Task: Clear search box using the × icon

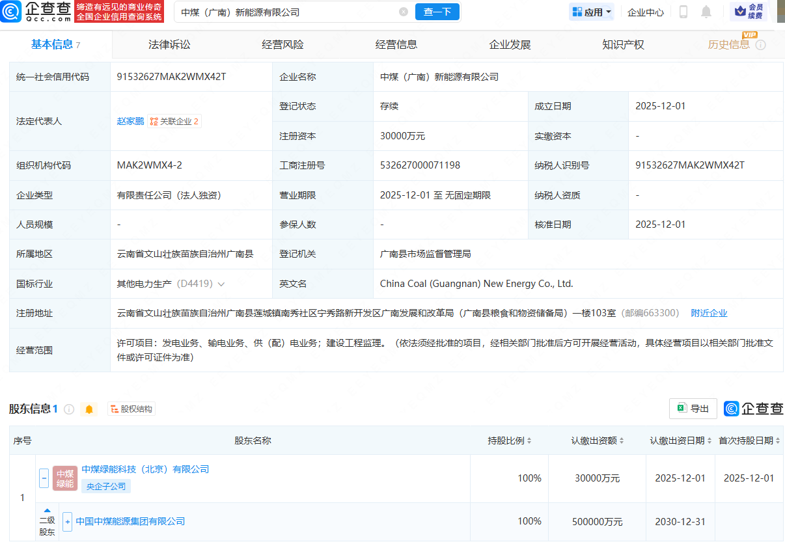Action: [x=403, y=11]
